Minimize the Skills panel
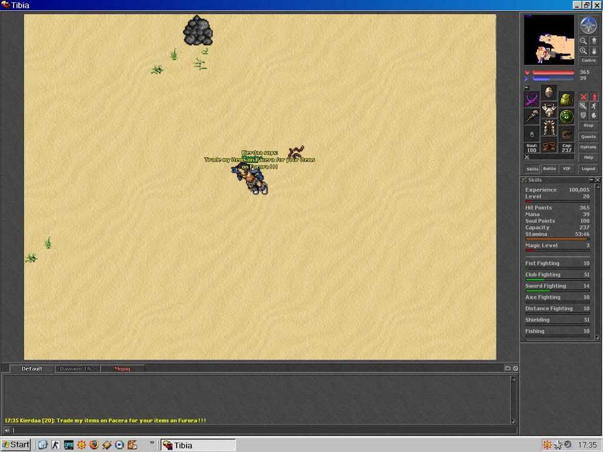Image resolution: width=603 pixels, height=452 pixels. [x=591, y=180]
